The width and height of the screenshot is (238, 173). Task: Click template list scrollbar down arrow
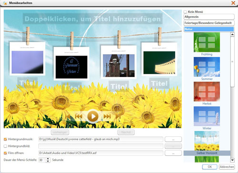pyautogui.click(x=232, y=160)
